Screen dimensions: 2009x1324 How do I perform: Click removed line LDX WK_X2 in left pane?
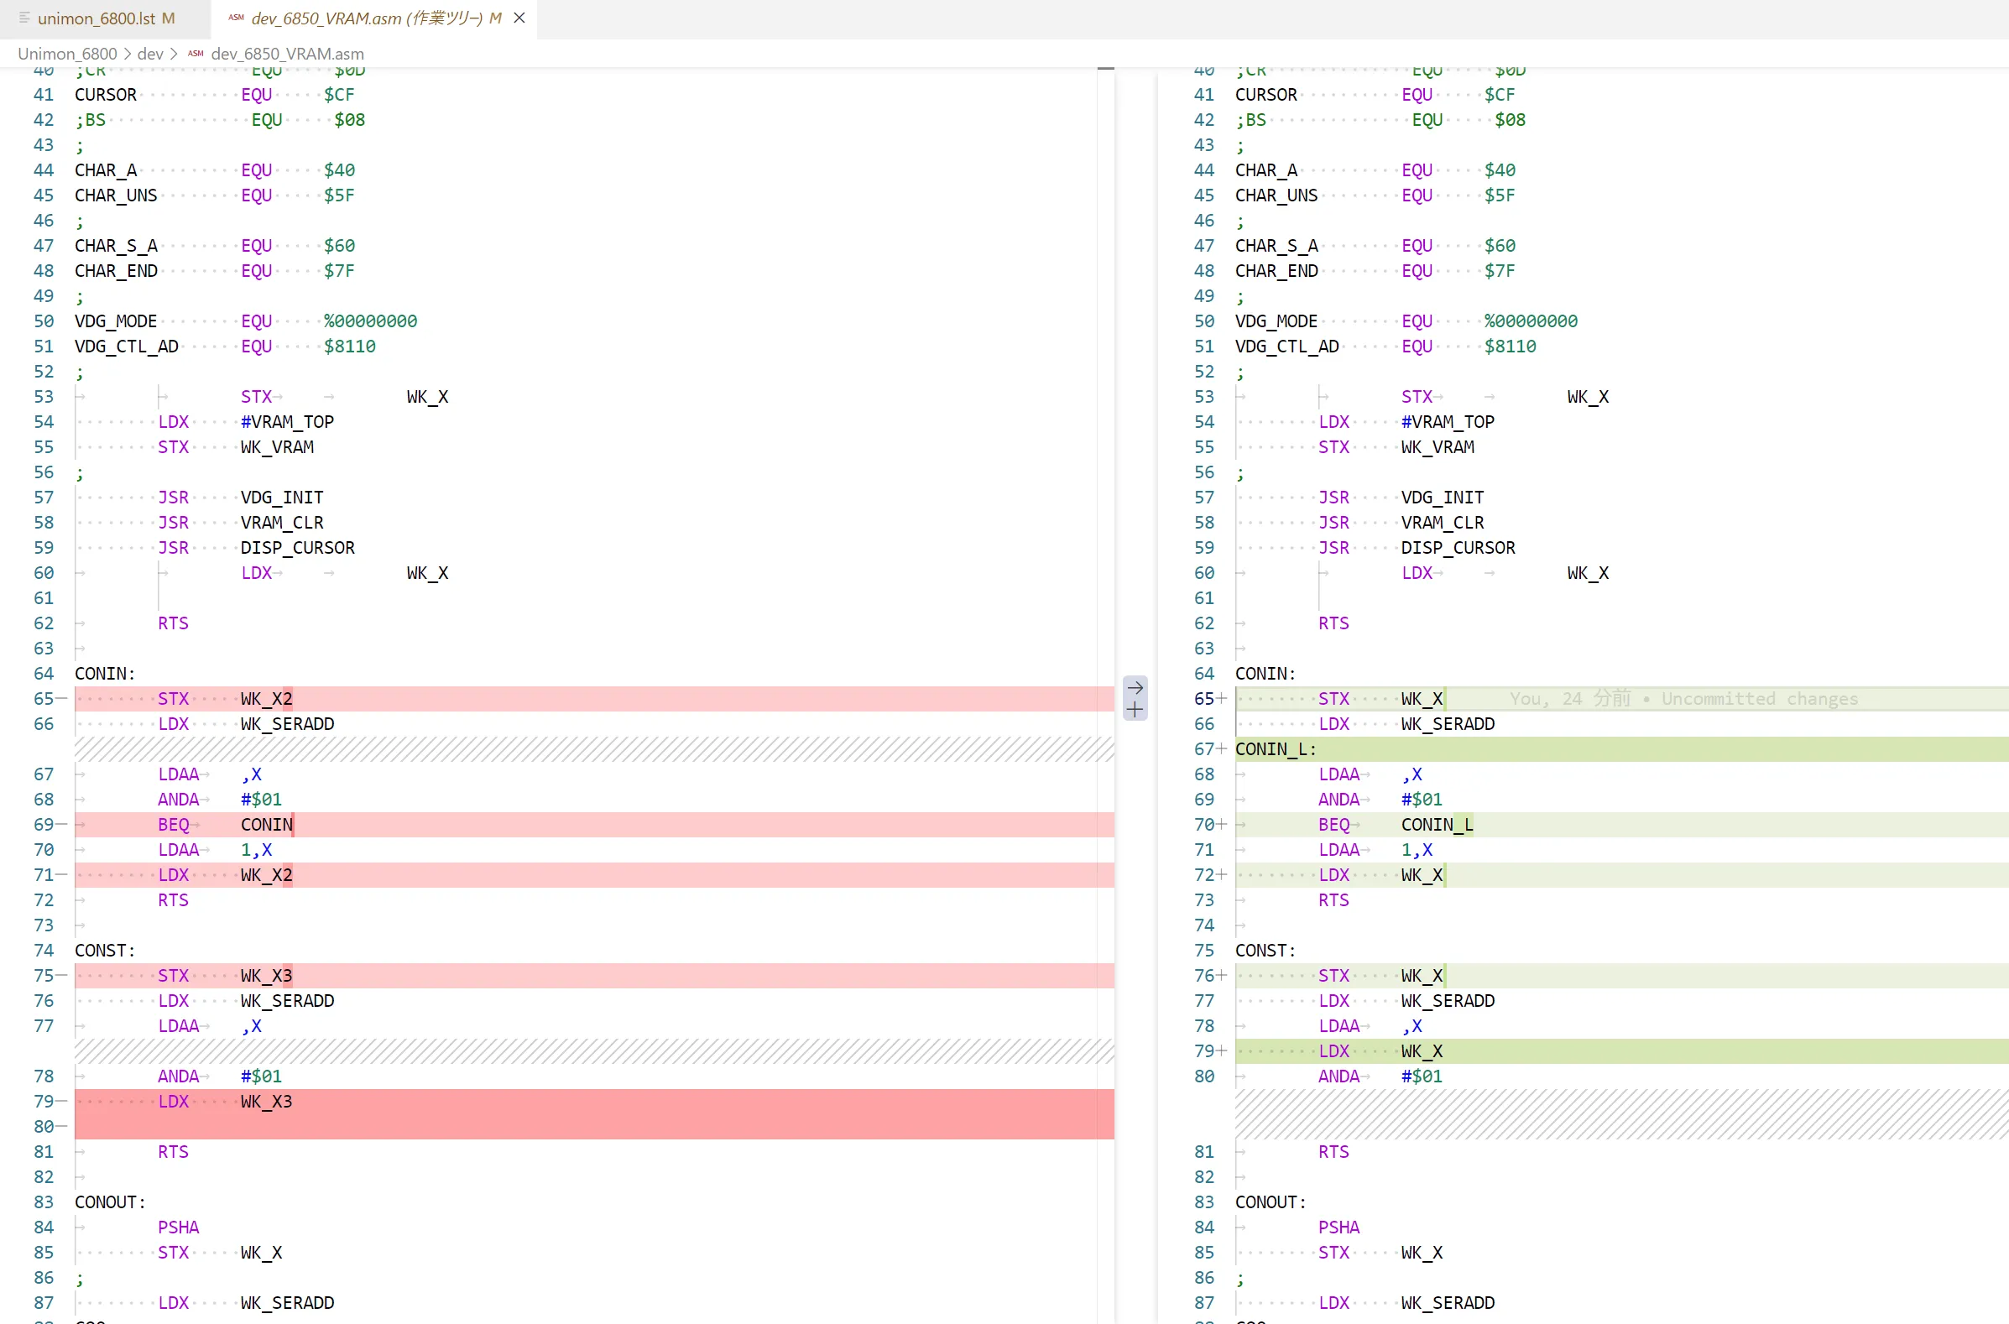click(x=594, y=875)
